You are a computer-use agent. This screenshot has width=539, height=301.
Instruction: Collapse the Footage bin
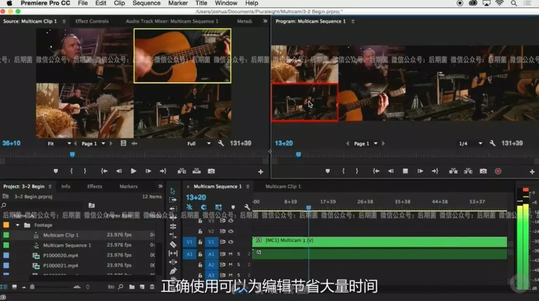pyautogui.click(x=17, y=225)
